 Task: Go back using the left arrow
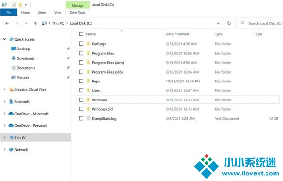(7, 23)
